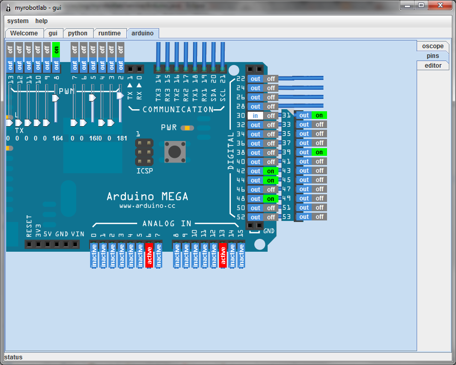The height and width of the screenshot is (365, 456).
Task: Click the myrobotlab icon in the title bar
Action: [8, 8]
